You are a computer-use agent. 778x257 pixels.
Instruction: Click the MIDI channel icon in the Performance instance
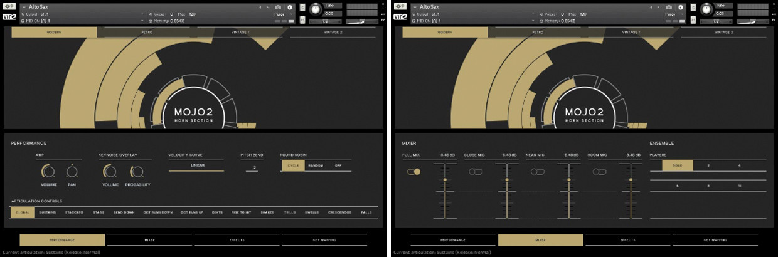point(23,20)
